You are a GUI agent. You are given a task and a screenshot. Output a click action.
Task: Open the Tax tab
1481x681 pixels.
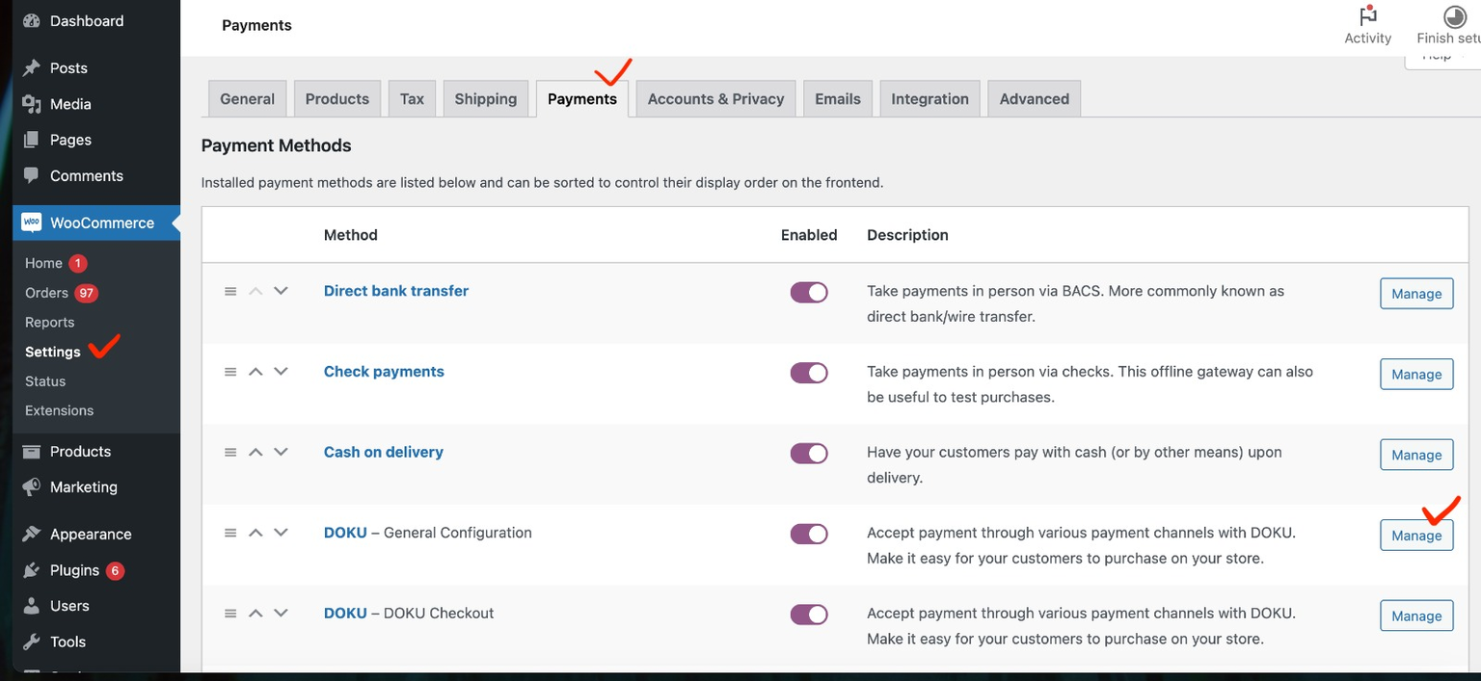pyautogui.click(x=413, y=98)
